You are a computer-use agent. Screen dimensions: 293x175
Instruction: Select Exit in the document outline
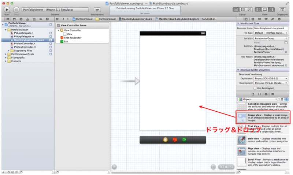point(66,41)
